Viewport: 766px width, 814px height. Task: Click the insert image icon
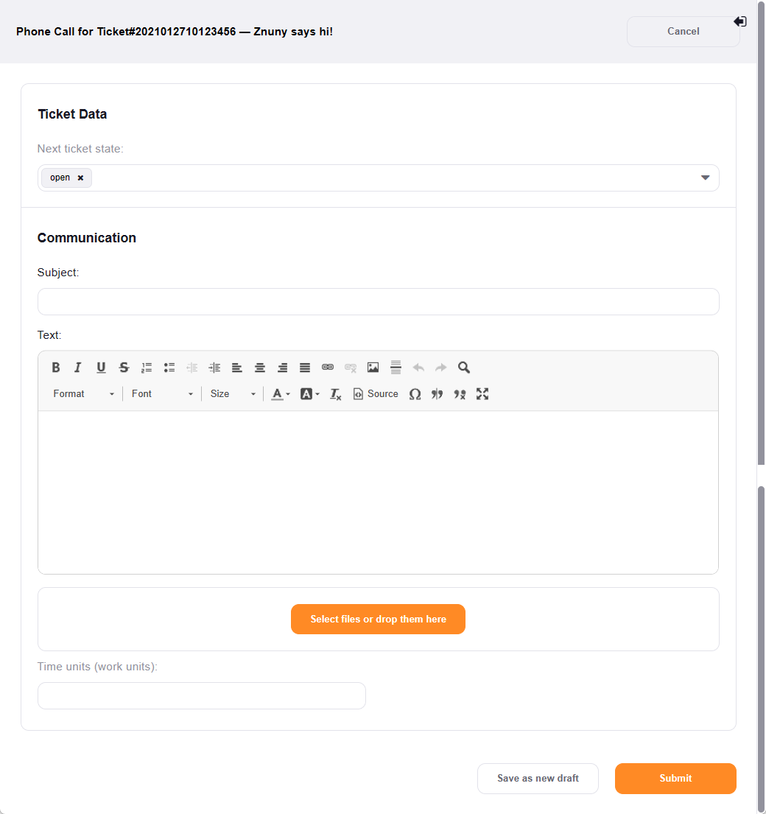click(373, 368)
